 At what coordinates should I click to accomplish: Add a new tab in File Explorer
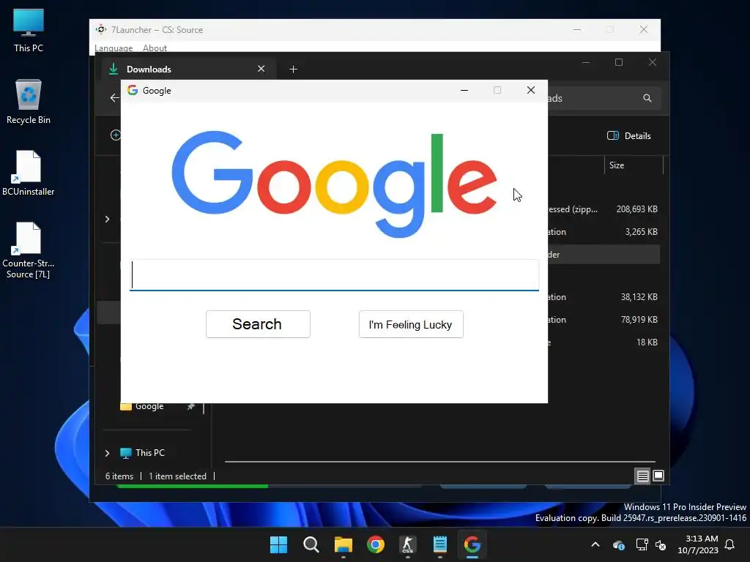(x=293, y=70)
